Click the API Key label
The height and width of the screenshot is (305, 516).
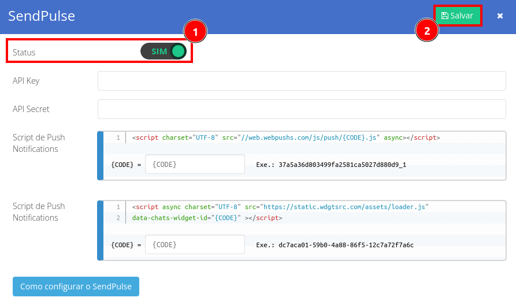pyautogui.click(x=26, y=81)
